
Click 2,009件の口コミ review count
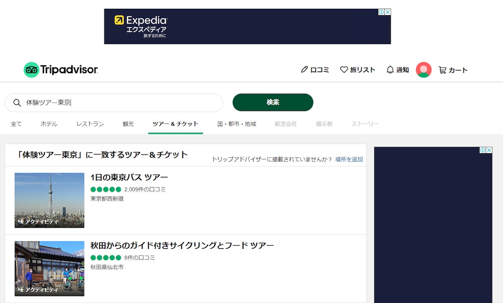point(145,189)
